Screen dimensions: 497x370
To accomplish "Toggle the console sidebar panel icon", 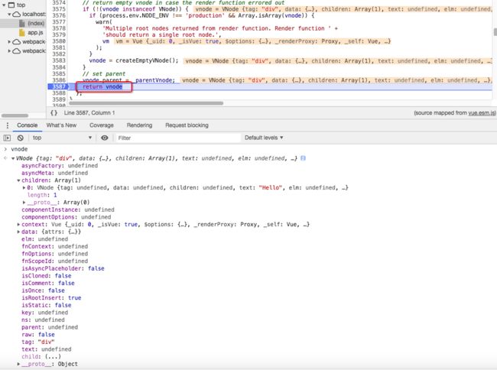I will tap(7, 138).
